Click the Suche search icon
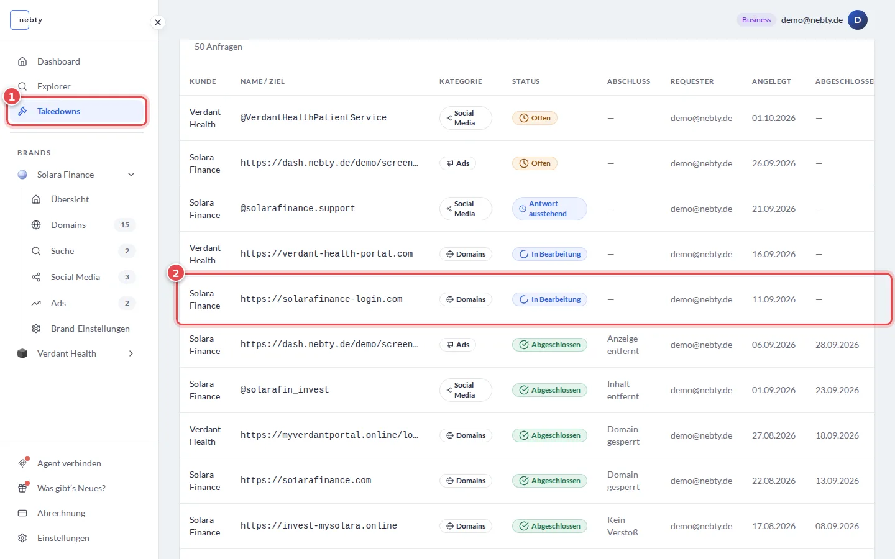The image size is (895, 559). (x=36, y=251)
